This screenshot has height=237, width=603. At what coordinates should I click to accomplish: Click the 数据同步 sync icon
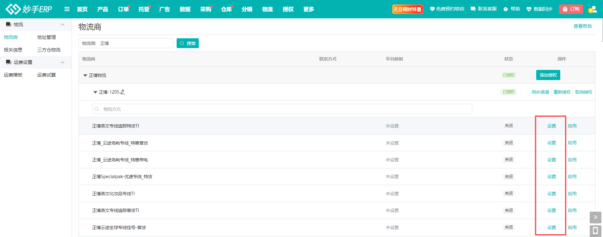[x=529, y=9]
